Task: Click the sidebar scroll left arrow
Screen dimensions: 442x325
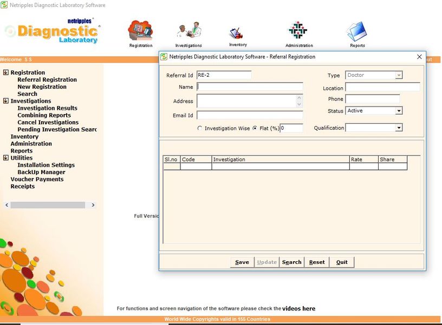Action: pos(6,205)
